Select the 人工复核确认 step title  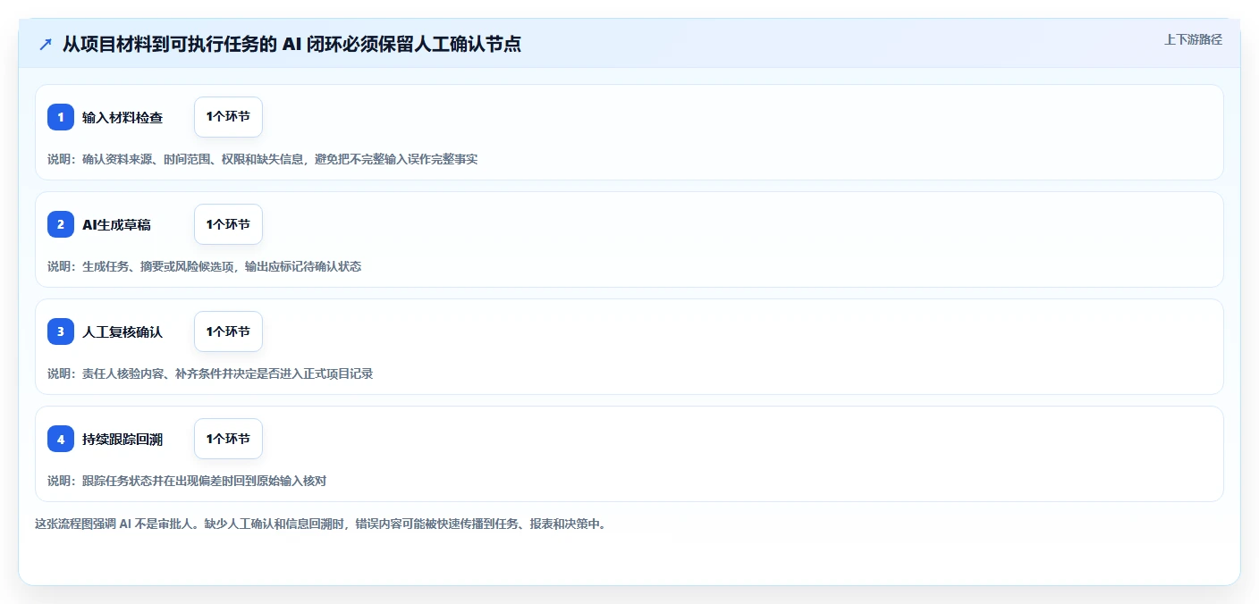point(123,331)
